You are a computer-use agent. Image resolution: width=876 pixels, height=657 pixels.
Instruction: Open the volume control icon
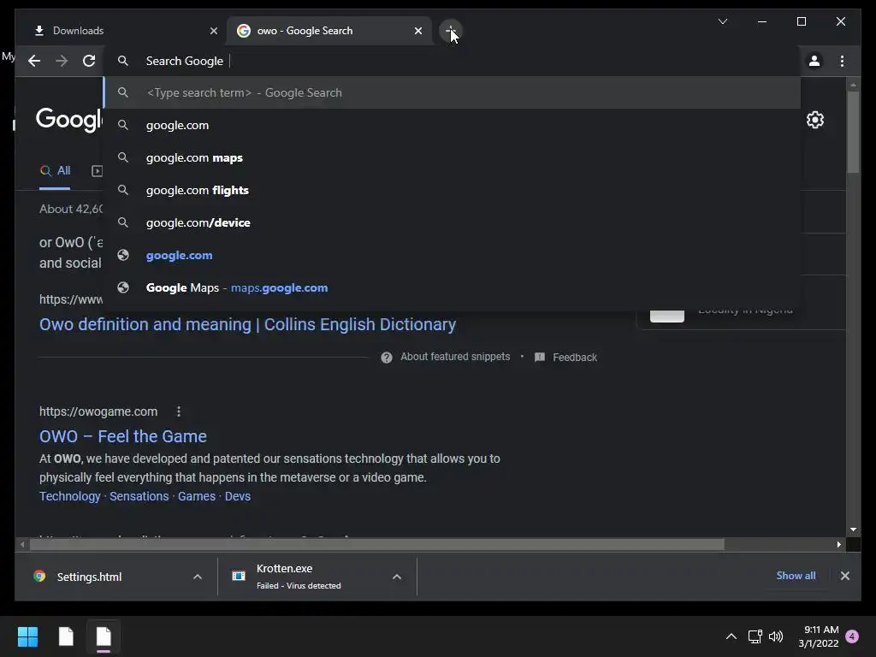[x=775, y=636]
